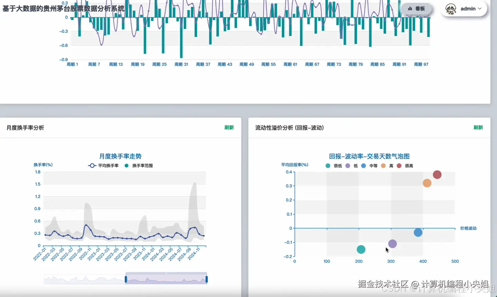Toggle 低 legend item in bubble chart
The height and width of the screenshot is (297, 497).
click(351, 166)
